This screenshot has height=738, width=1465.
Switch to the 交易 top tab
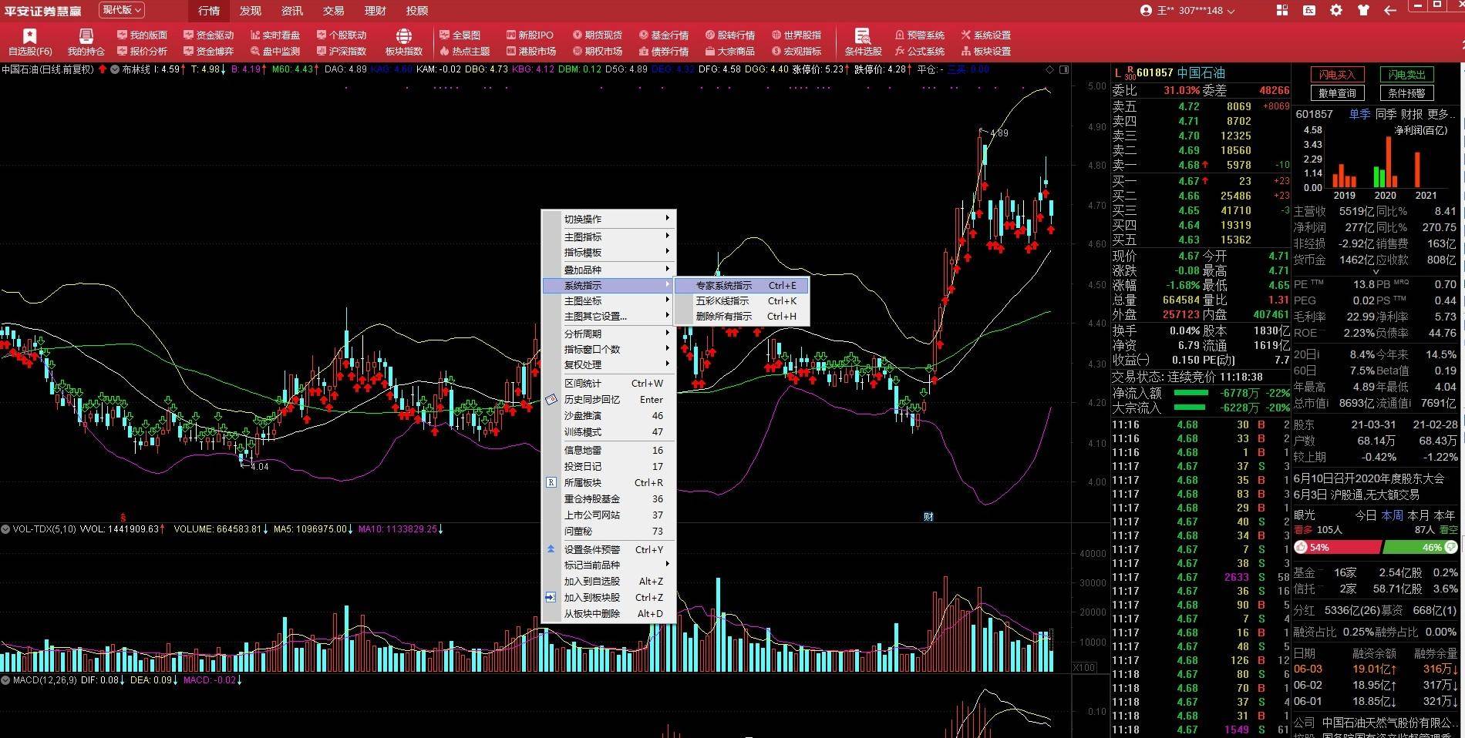pos(333,11)
